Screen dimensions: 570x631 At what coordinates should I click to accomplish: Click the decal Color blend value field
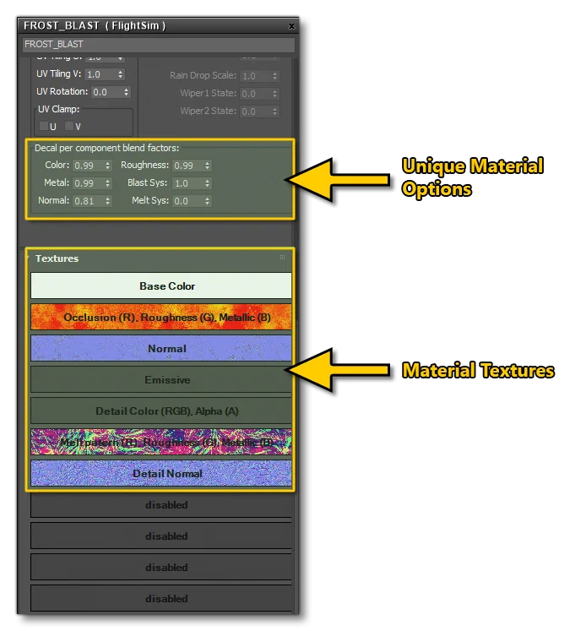click(88, 166)
